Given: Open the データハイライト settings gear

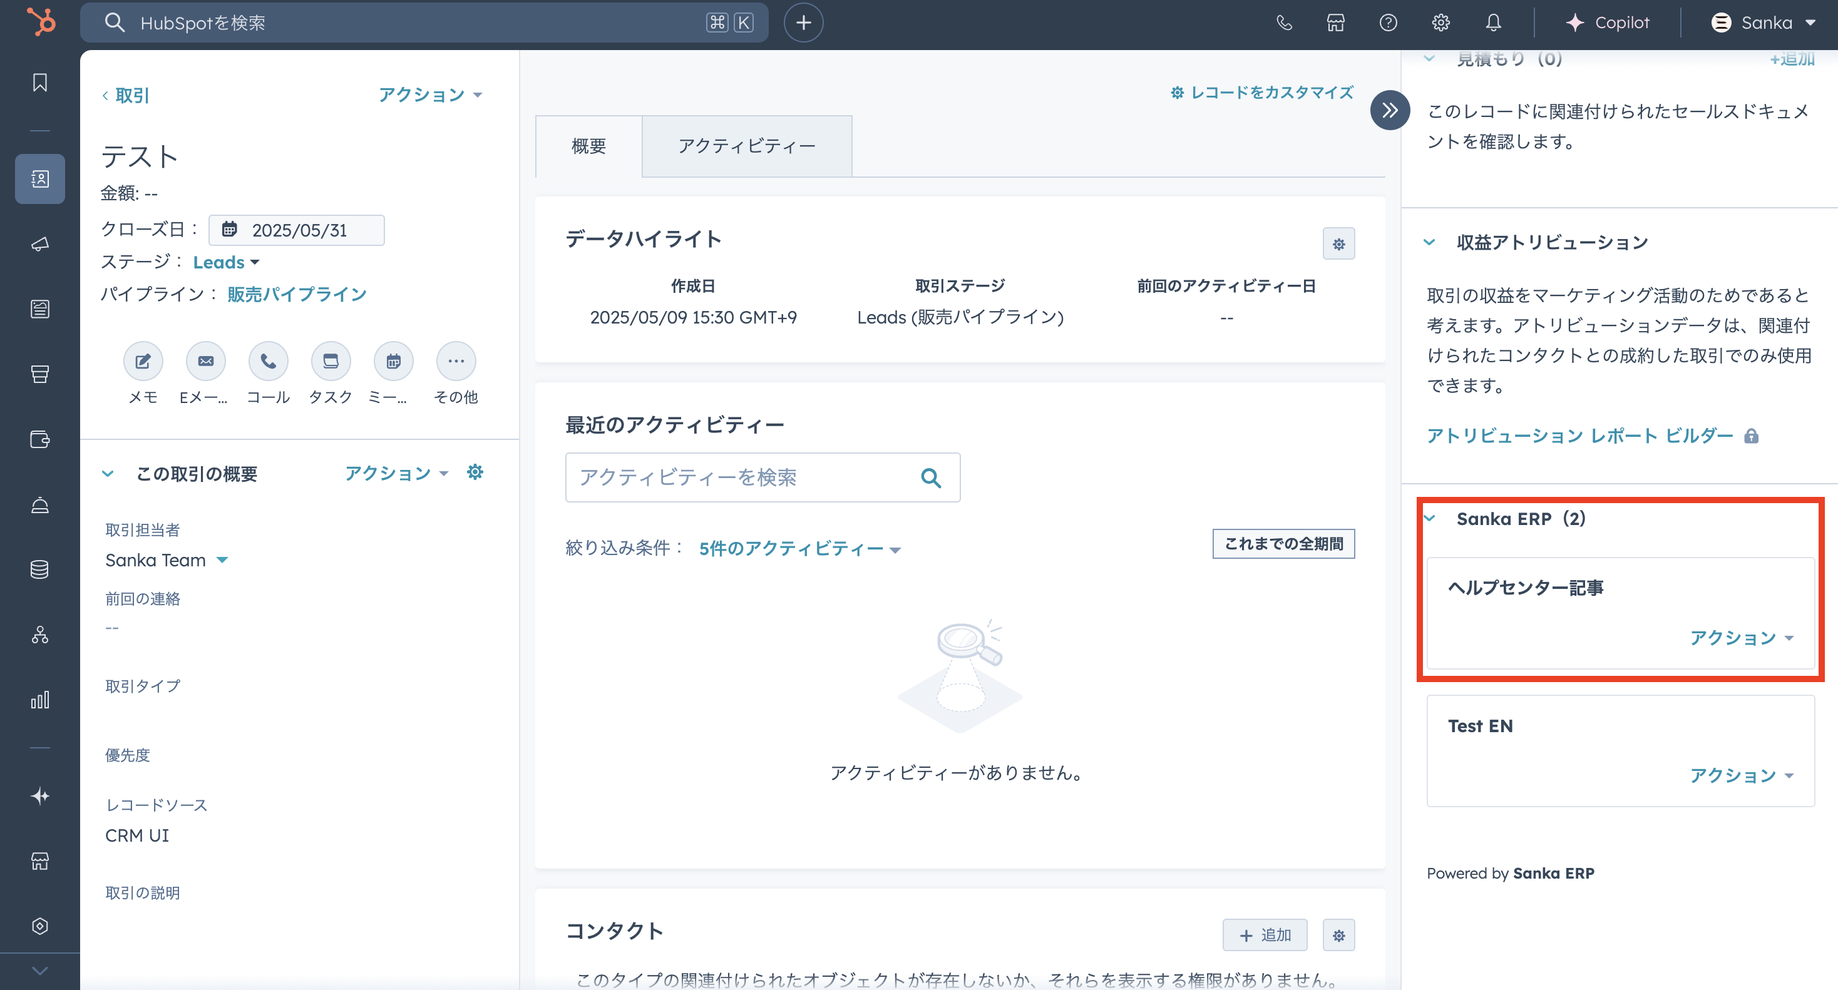Looking at the screenshot, I should [1338, 244].
